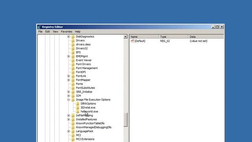The width and height of the screenshot is (252, 142).
Task: Click the REG_SZ type cell
Action: (x=165, y=41)
